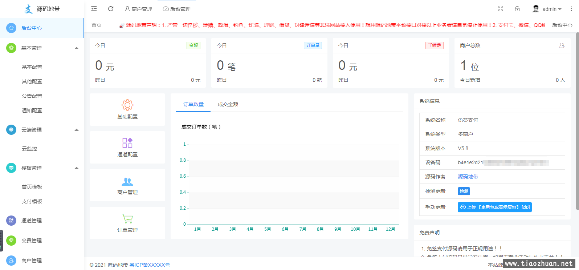Open the vertical three-dot more menu
579x270 pixels.
pyautogui.click(x=571, y=9)
